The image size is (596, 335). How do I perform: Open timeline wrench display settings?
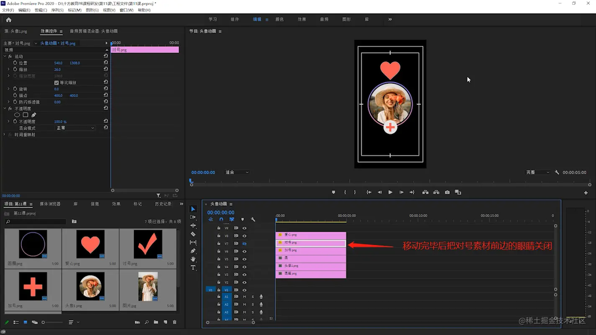[253, 220]
